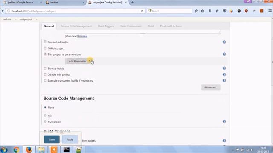Viewport: 273px width, 153px height.
Task: Open the Pocket icon in toolbar
Action: (224, 11)
